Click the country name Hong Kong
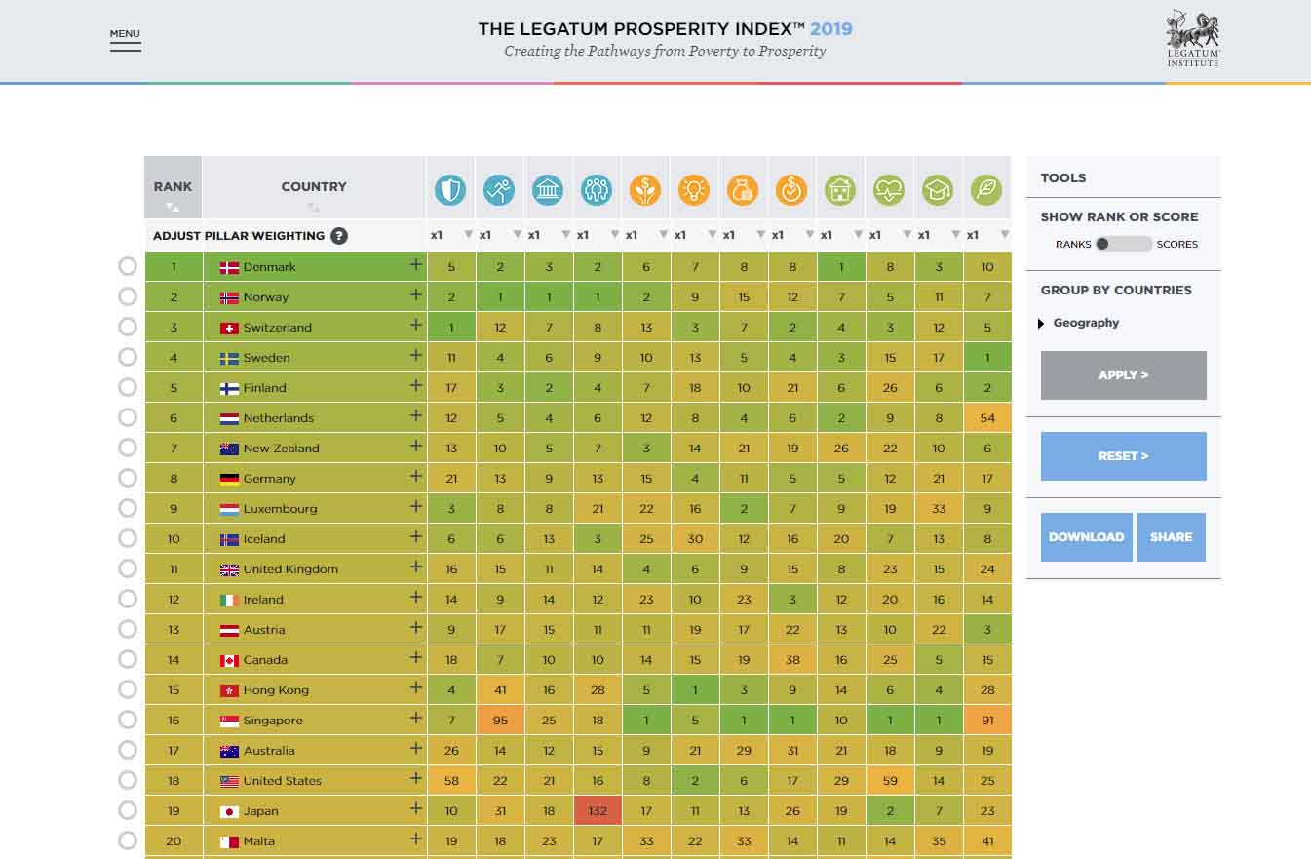The height and width of the screenshot is (859, 1311). point(276,690)
